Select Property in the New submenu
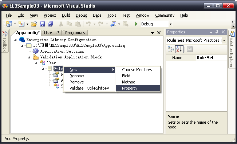This screenshot has width=237, height=144. pos(138,88)
